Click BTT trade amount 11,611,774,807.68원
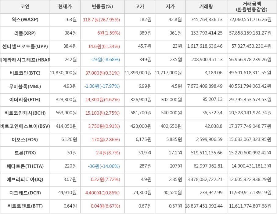 tap(250, 206)
